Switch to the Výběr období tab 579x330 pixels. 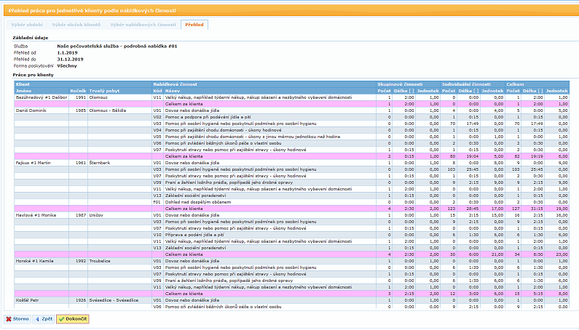(x=27, y=25)
